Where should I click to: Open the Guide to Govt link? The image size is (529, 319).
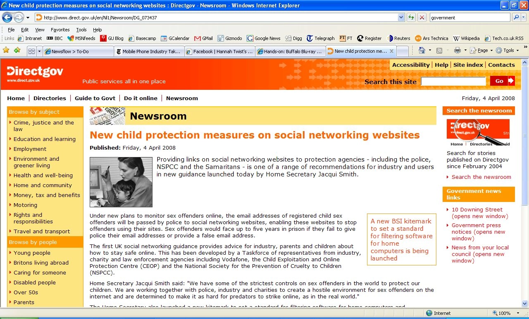pos(95,98)
